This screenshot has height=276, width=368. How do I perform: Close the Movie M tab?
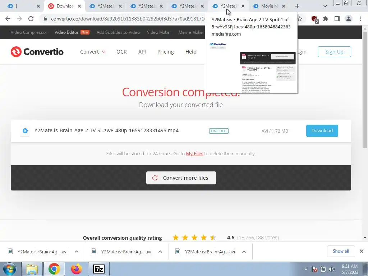pos(284,6)
